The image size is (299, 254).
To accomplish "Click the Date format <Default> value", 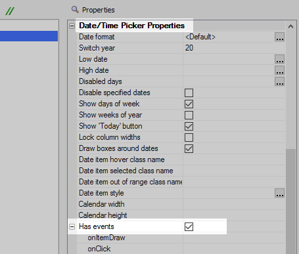I will click(x=200, y=37).
